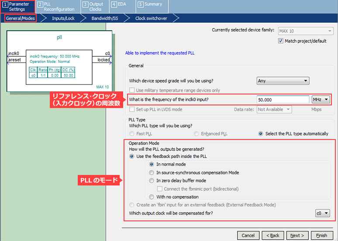Image resolution: width=338 pixels, height=241 pixels.
Task: Select In source-synchronous compensation Mode
Action: [152, 173]
